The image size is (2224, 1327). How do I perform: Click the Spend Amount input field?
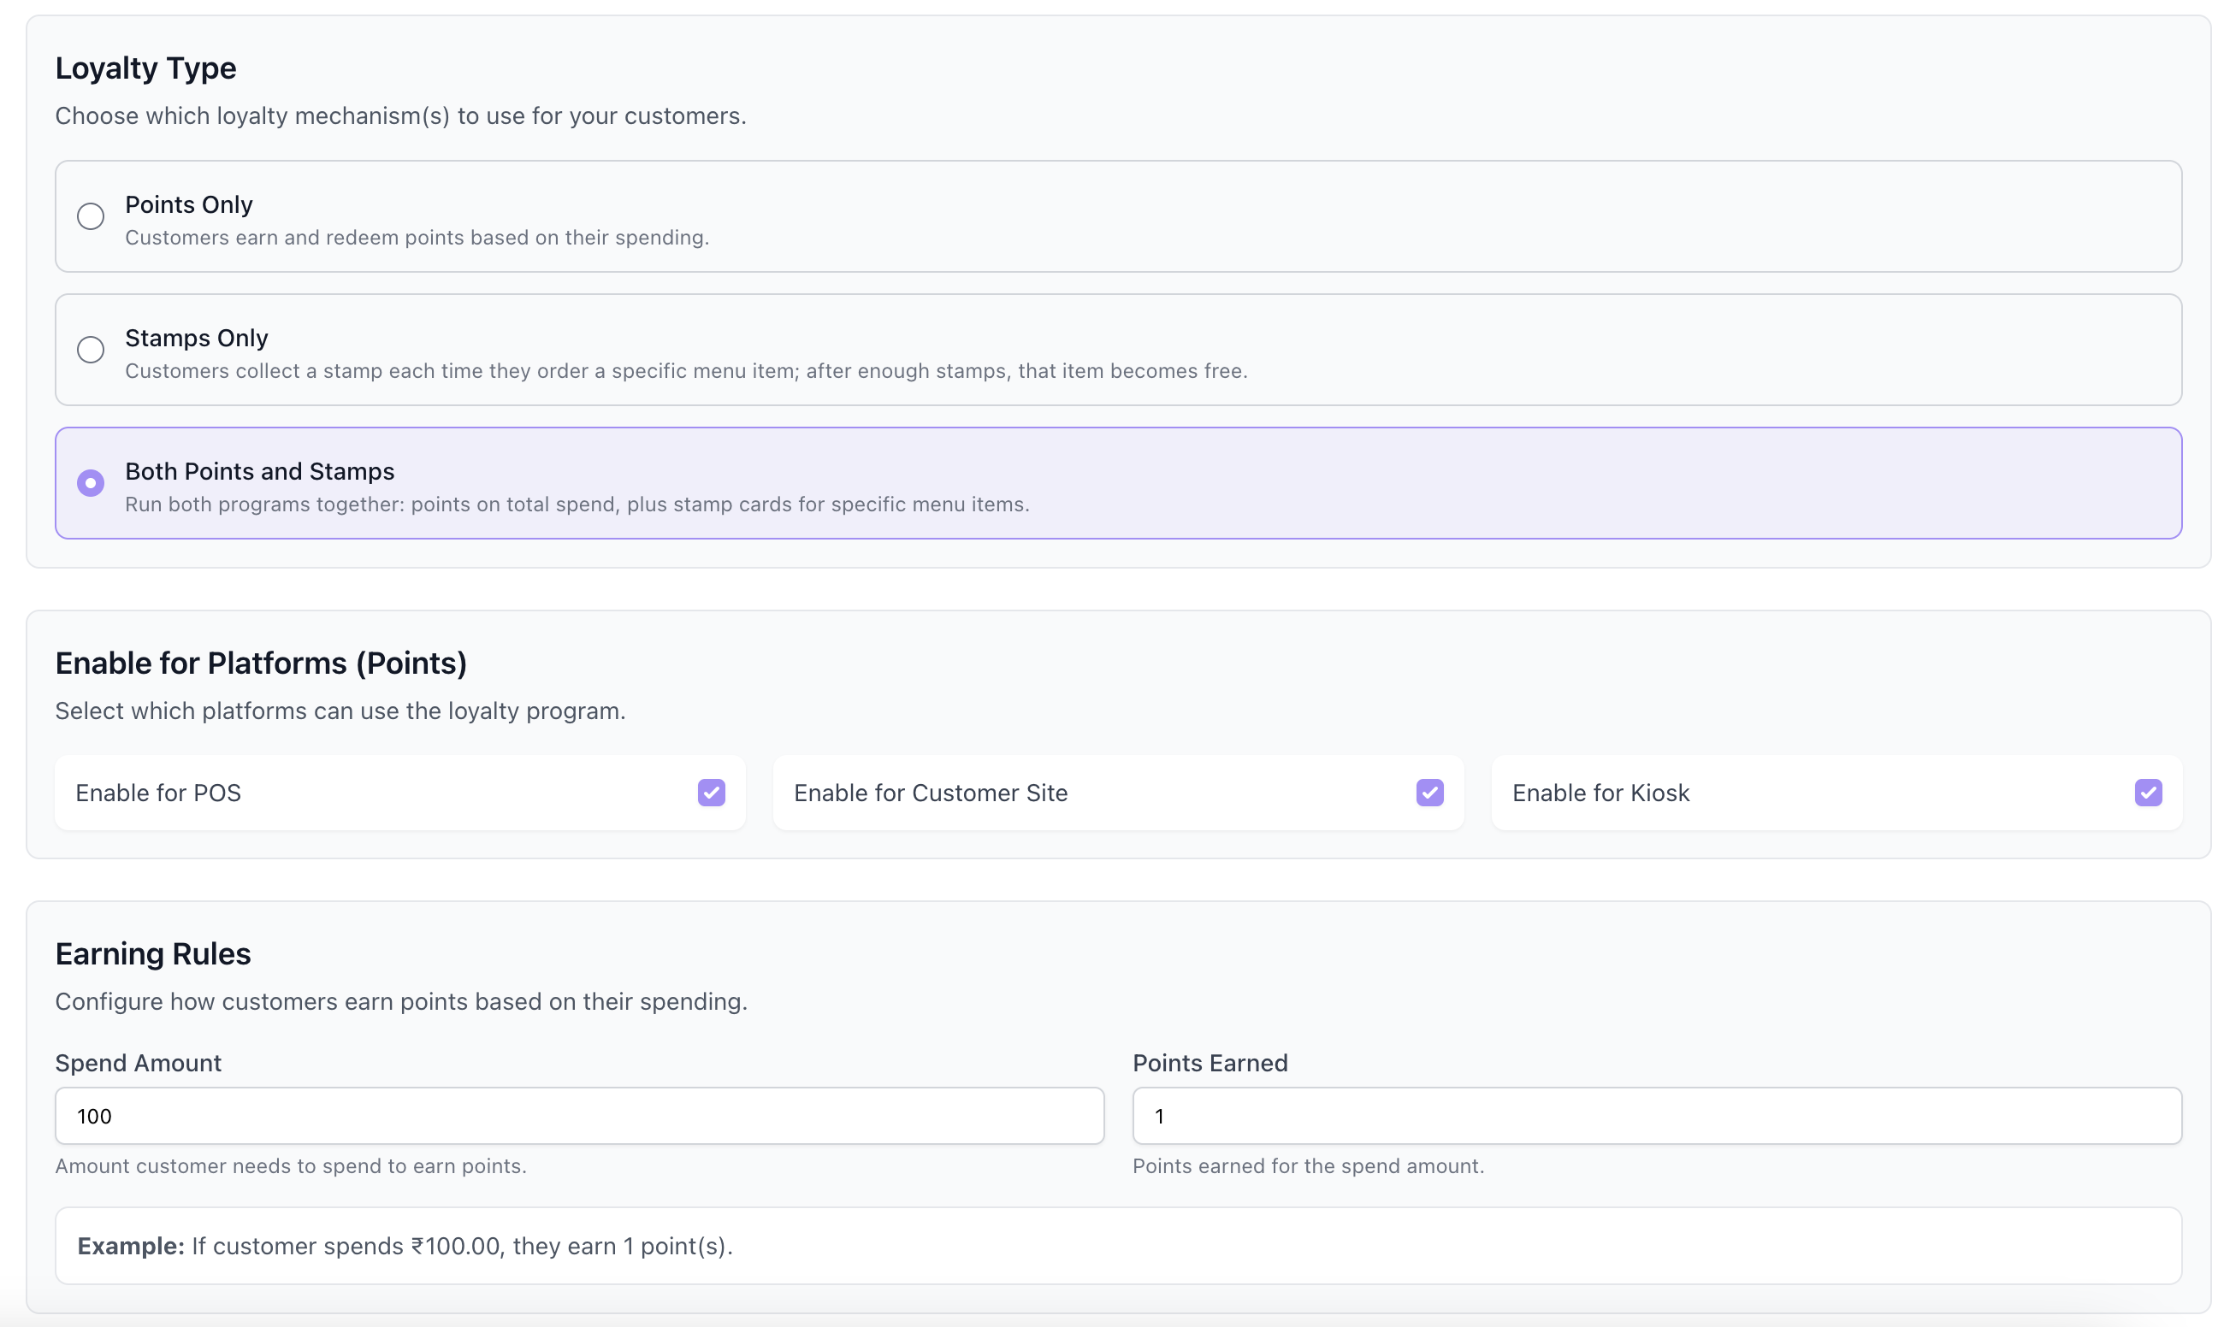click(x=580, y=1116)
